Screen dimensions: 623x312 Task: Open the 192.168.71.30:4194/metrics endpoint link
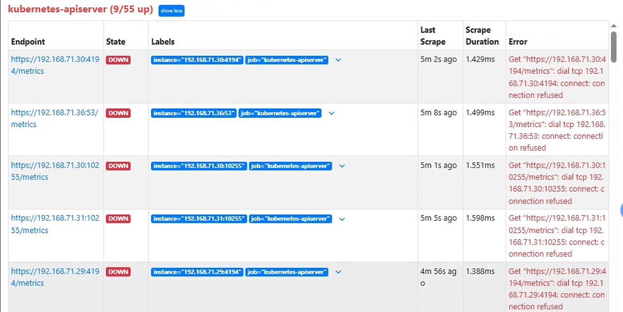55,65
